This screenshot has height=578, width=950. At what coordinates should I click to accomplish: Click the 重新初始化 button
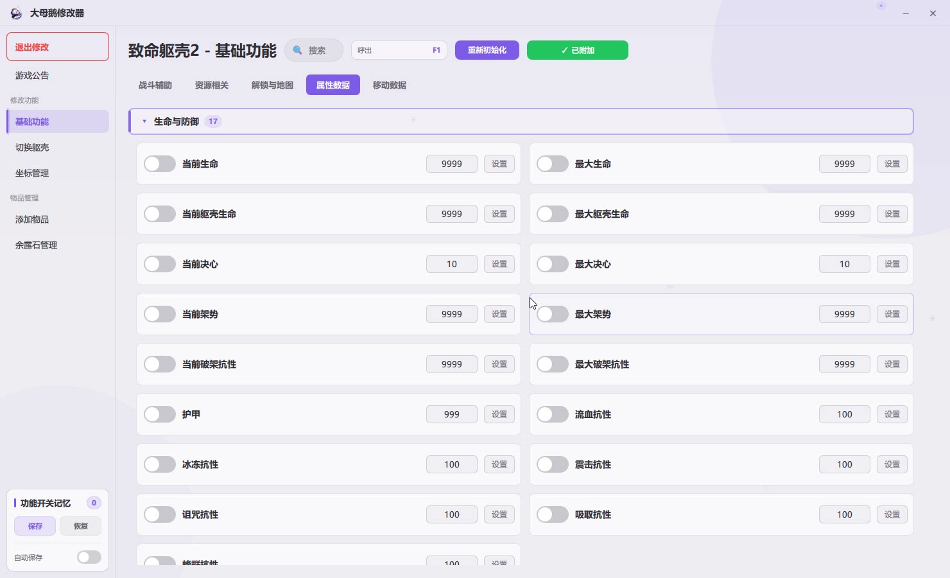click(x=487, y=50)
